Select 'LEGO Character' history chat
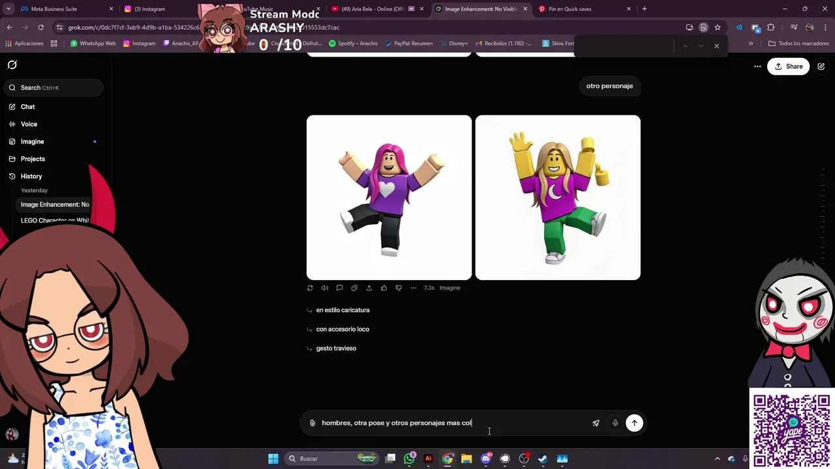835x469 pixels. [55, 220]
